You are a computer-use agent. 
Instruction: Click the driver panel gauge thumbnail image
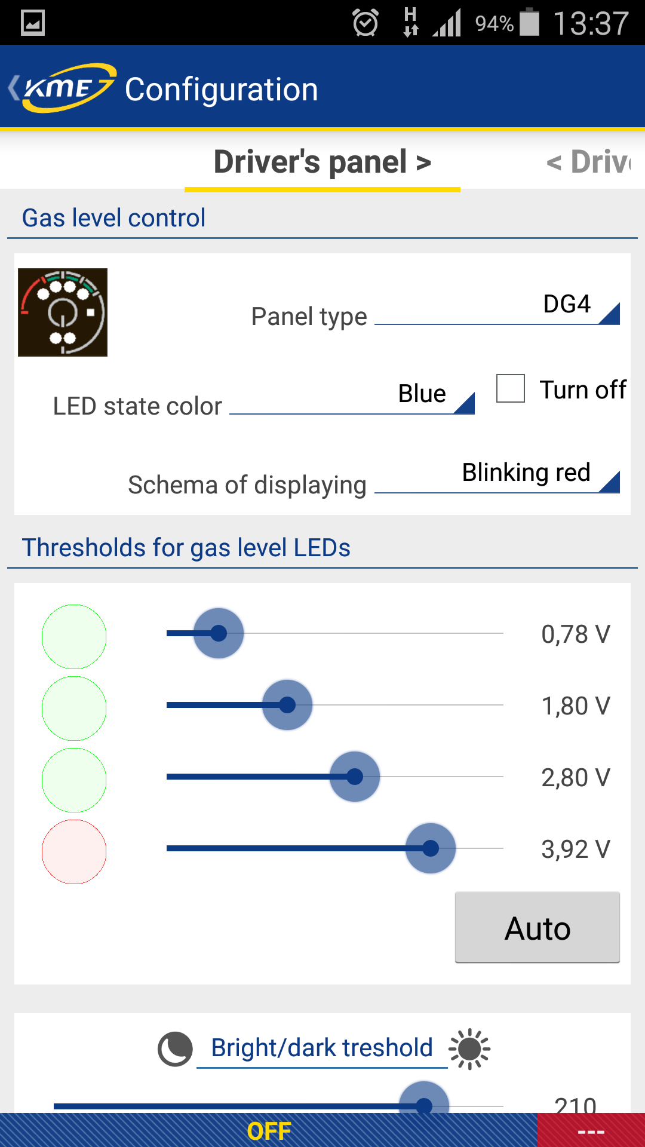pos(63,312)
